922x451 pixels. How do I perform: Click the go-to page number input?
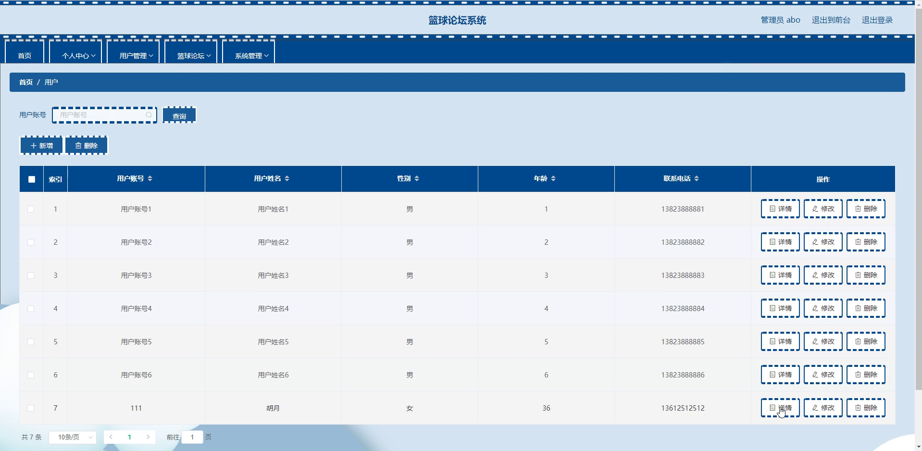pyautogui.click(x=192, y=437)
